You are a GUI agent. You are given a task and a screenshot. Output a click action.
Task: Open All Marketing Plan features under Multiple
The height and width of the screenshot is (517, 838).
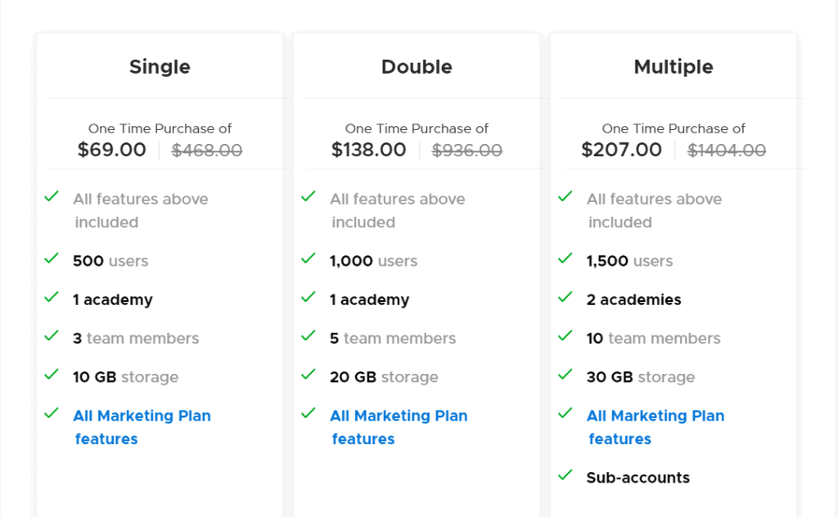(x=655, y=426)
